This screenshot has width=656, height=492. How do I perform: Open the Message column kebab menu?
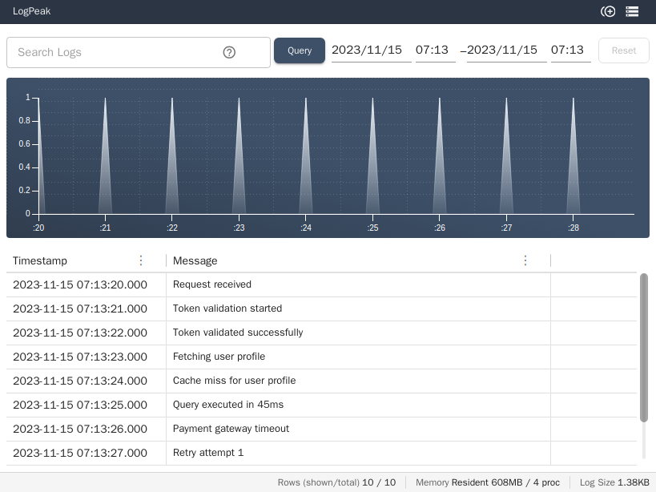click(x=525, y=260)
